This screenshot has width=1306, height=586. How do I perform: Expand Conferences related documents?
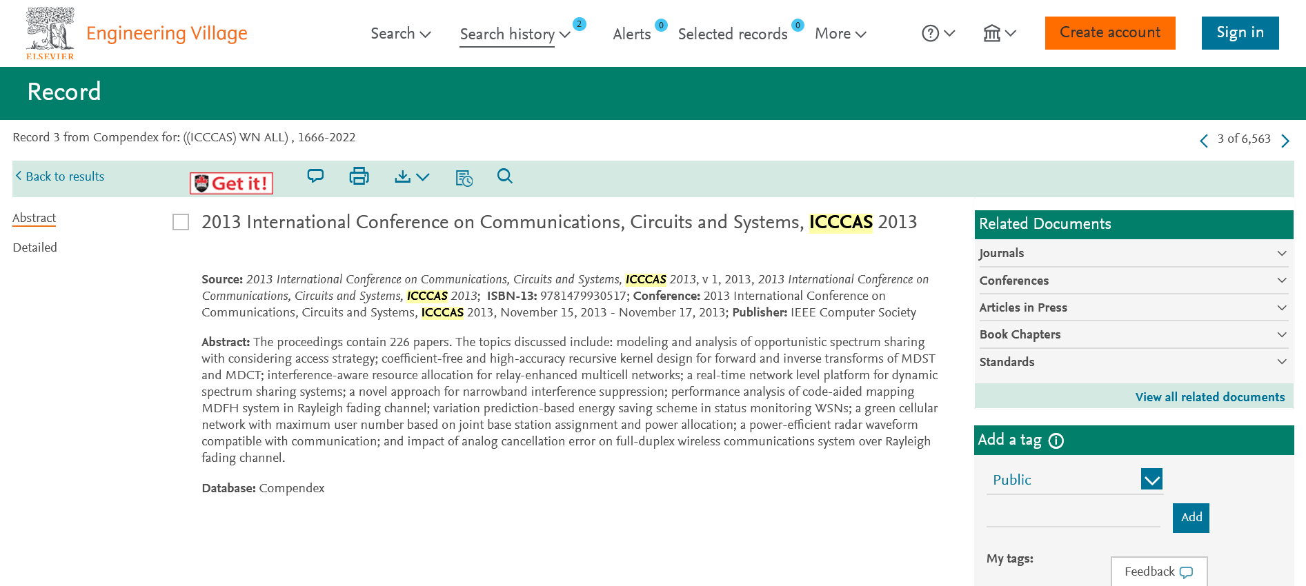point(1134,281)
